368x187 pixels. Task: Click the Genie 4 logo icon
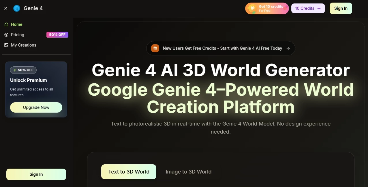click(x=16, y=8)
